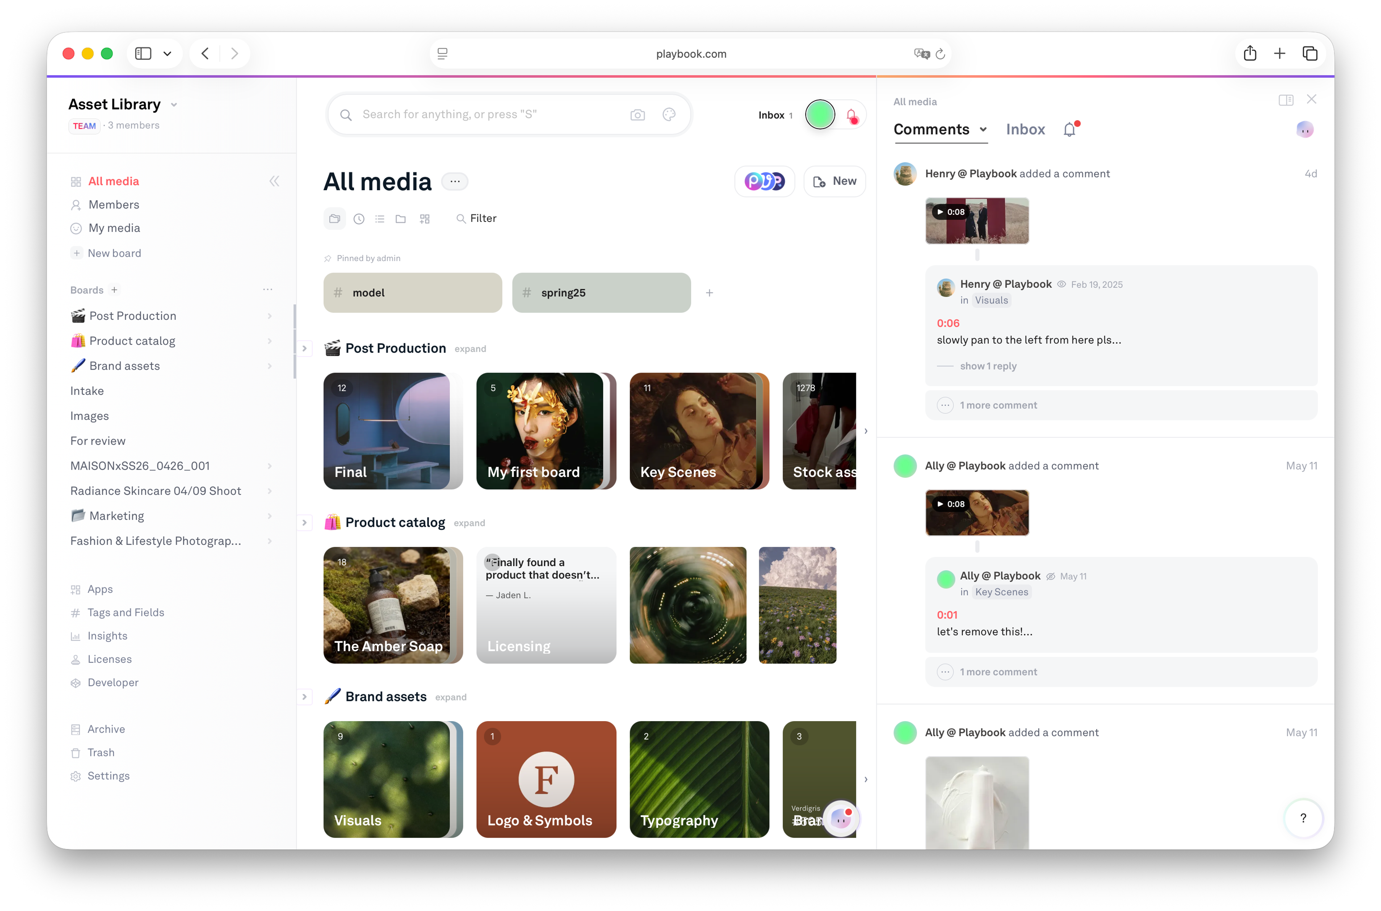Expand Post Production in sidebar
The width and height of the screenshot is (1381, 911).
tap(270, 316)
